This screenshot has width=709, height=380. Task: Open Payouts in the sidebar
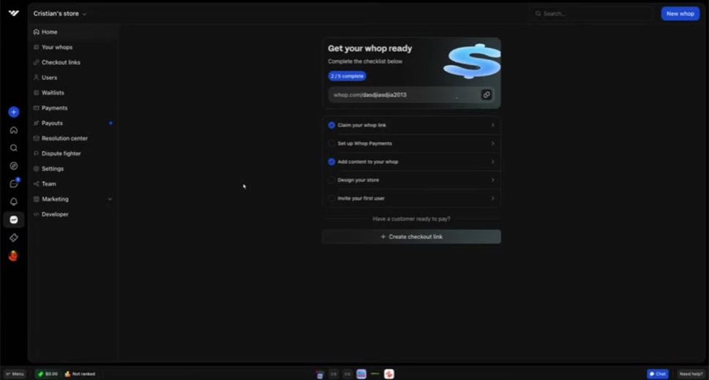point(73,123)
